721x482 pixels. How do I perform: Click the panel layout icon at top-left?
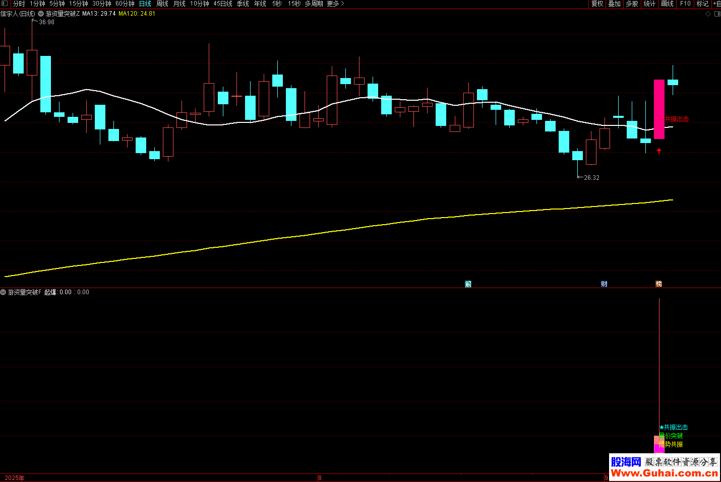[5, 4]
